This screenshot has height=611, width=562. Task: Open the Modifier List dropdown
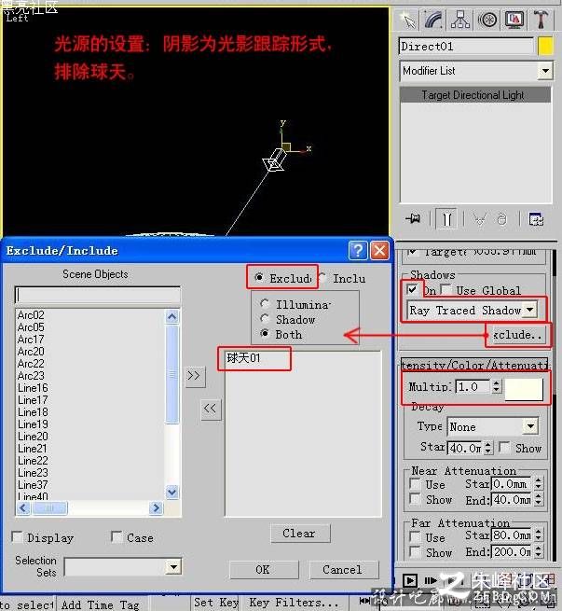click(x=545, y=71)
